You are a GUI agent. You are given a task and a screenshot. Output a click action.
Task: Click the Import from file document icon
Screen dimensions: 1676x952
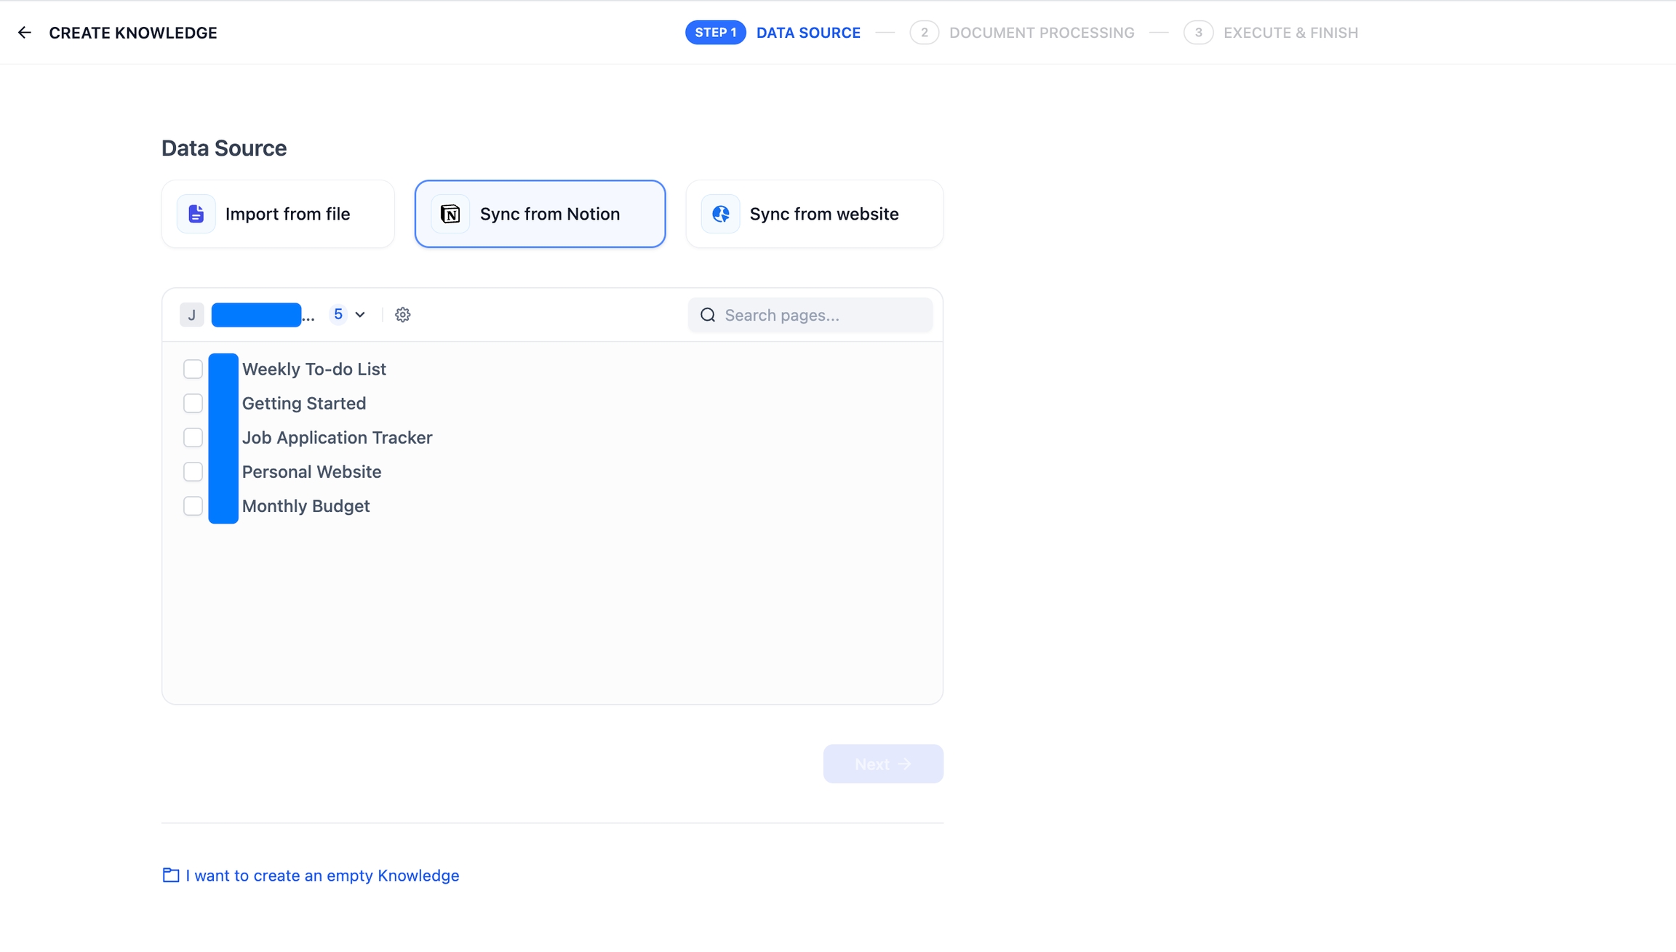click(196, 214)
